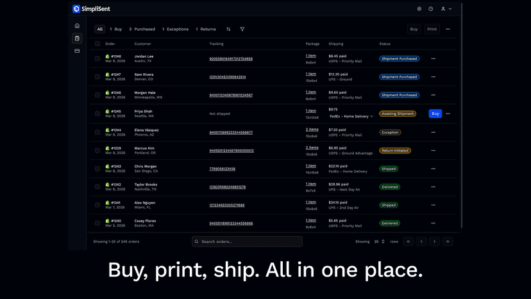Open the toolbar more options menu
The image size is (531, 299).
pyautogui.click(x=448, y=29)
